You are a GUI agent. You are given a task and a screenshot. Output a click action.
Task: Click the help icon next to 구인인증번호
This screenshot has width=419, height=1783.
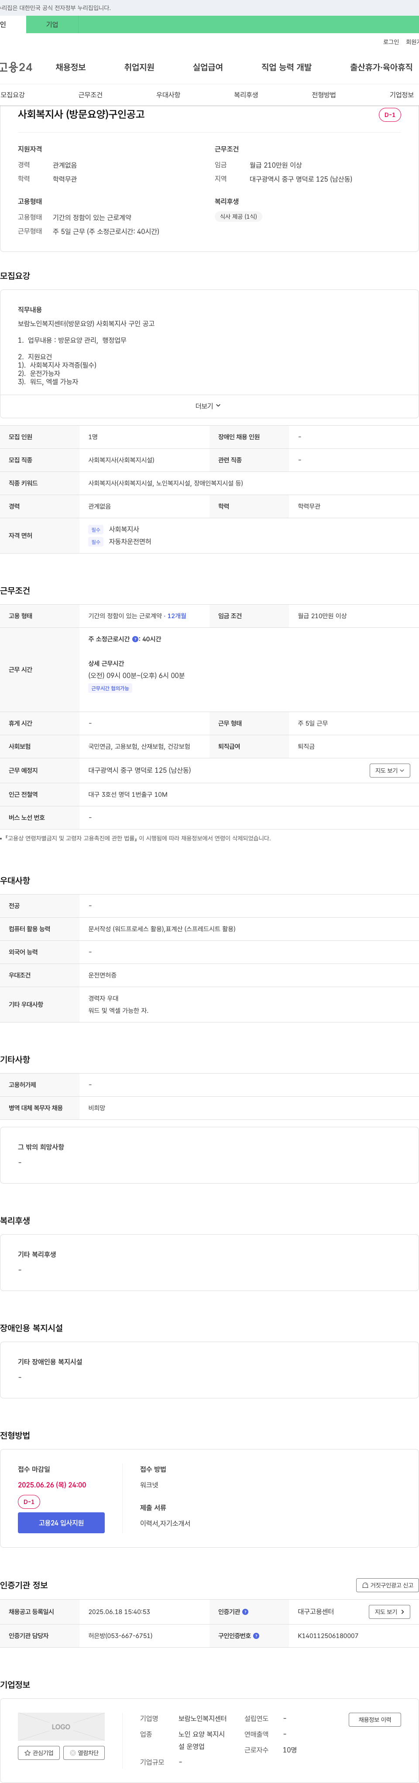coord(256,1635)
